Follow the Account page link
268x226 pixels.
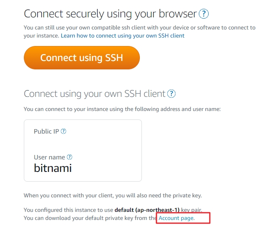click(x=177, y=218)
